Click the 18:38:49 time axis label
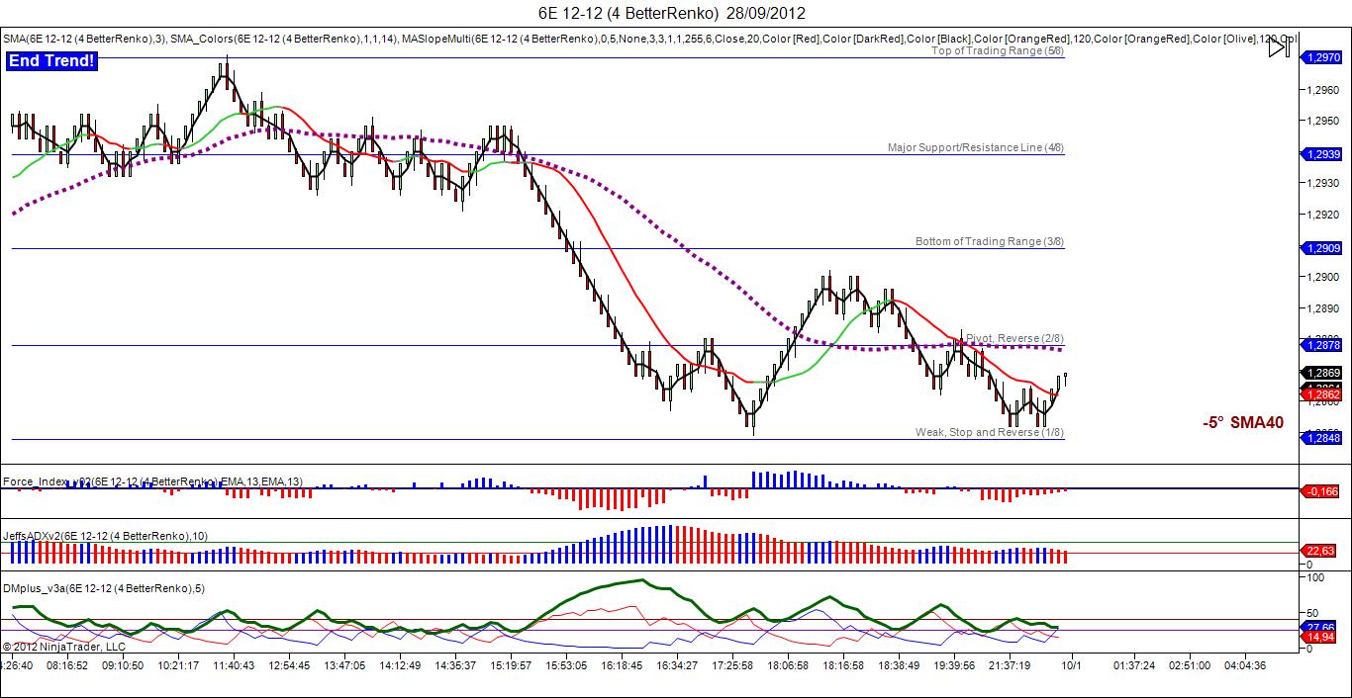Viewport: 1352px width, 698px height. [900, 665]
